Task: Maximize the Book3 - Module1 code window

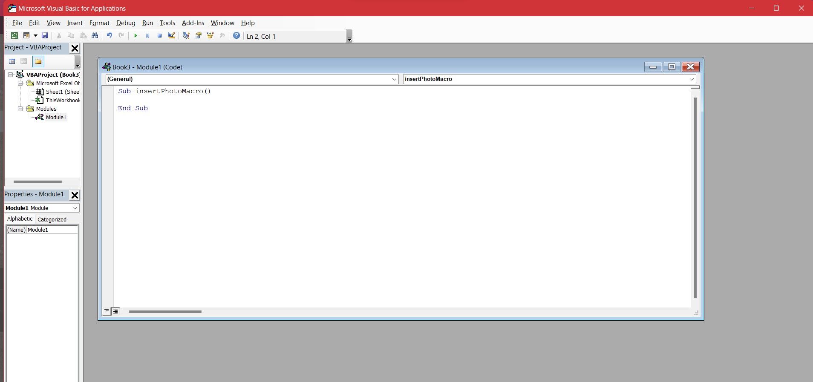Action: coord(672,67)
